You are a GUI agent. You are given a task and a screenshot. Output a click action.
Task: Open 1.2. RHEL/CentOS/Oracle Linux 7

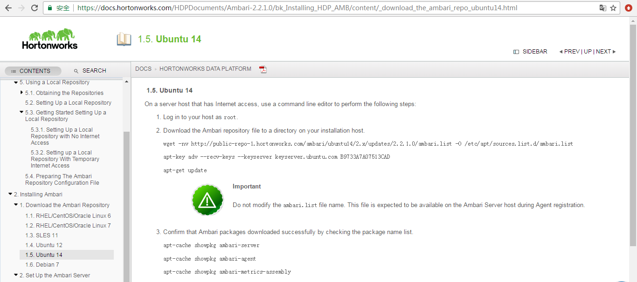click(68, 226)
